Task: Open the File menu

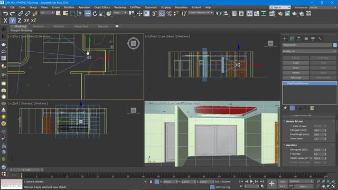Action: point(4,7)
